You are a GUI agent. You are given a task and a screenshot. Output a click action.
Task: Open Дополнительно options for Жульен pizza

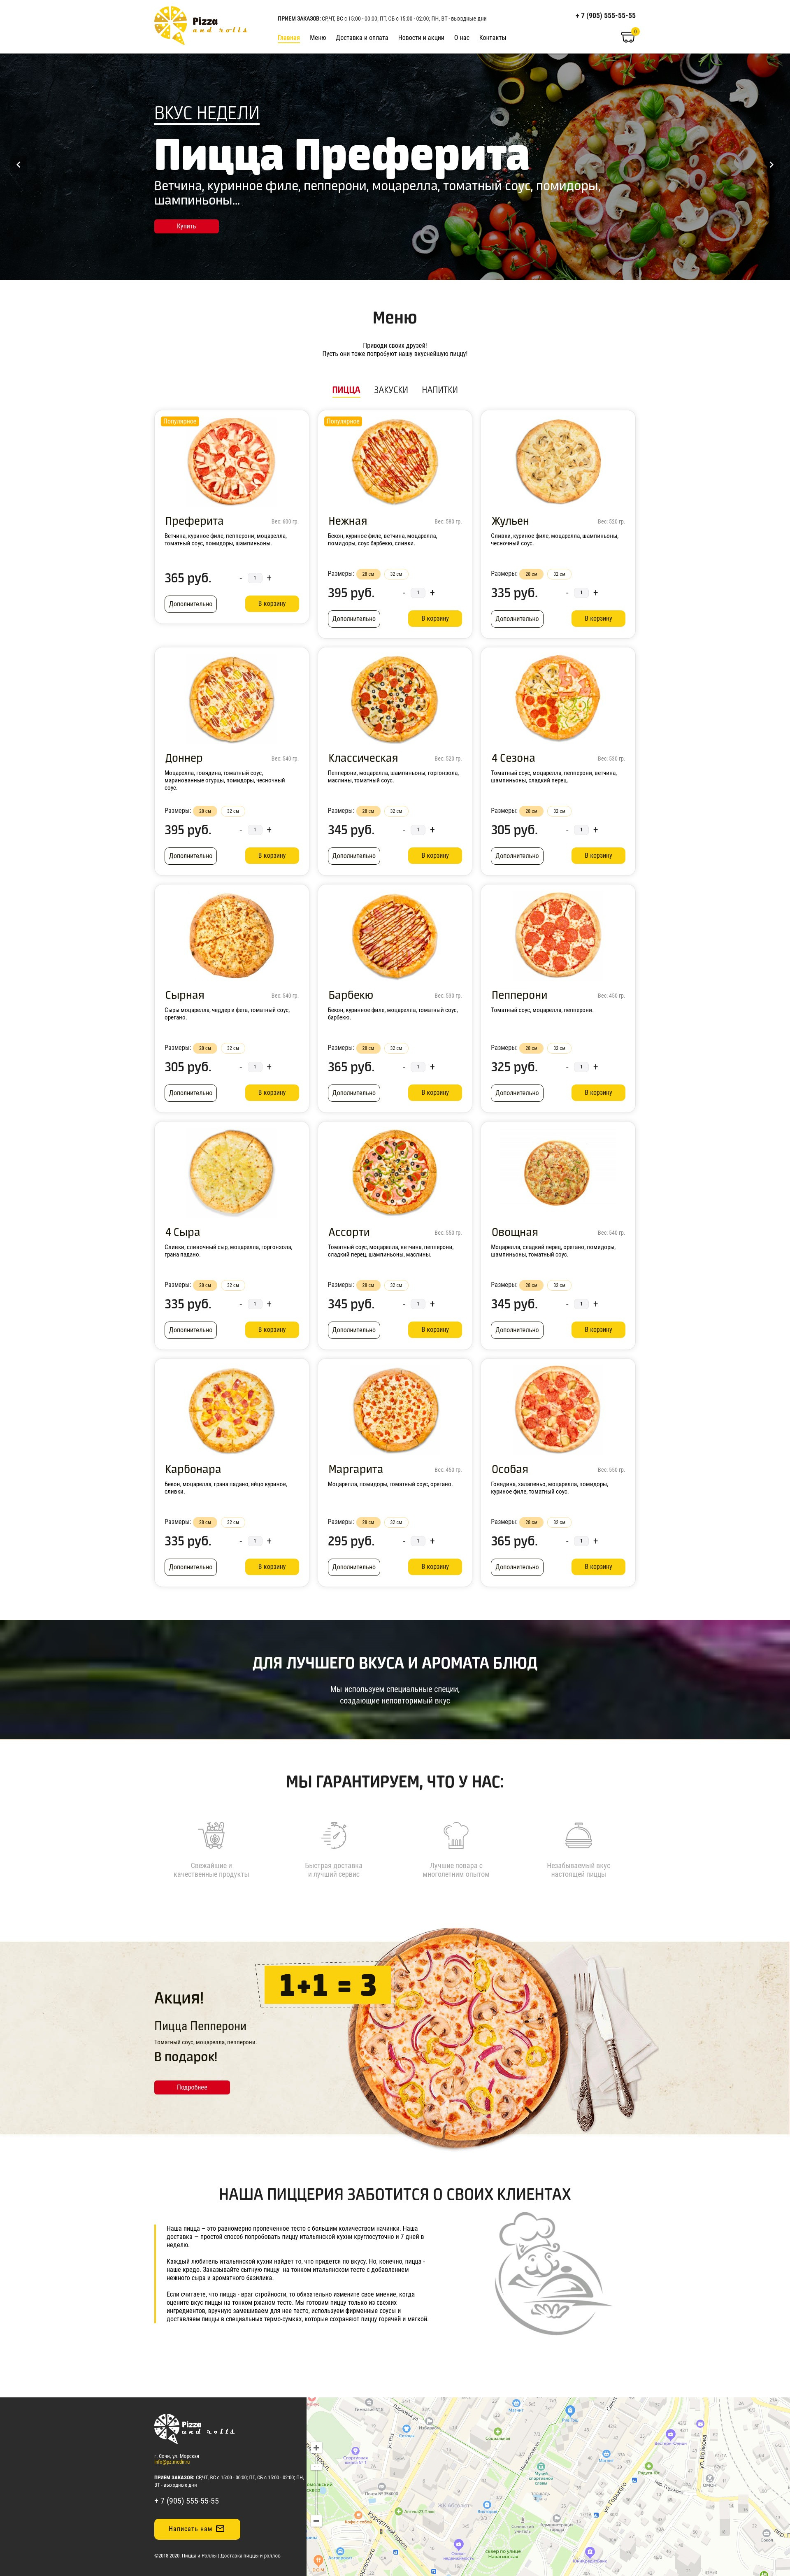[517, 619]
